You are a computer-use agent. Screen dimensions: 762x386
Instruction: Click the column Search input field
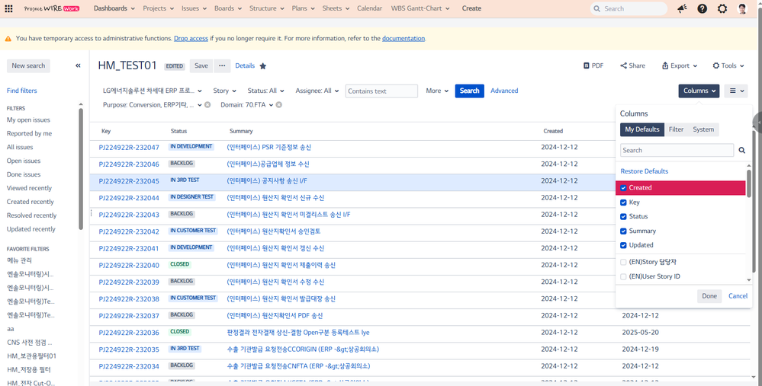point(677,150)
